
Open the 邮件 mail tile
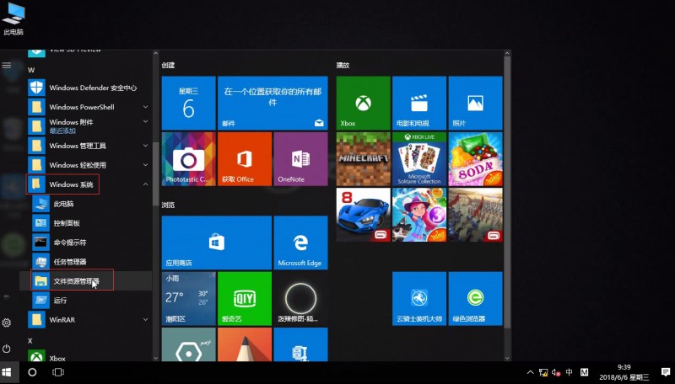(x=273, y=103)
